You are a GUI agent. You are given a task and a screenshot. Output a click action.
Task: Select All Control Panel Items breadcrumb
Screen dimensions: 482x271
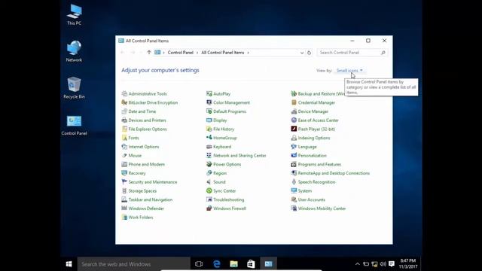click(x=223, y=53)
